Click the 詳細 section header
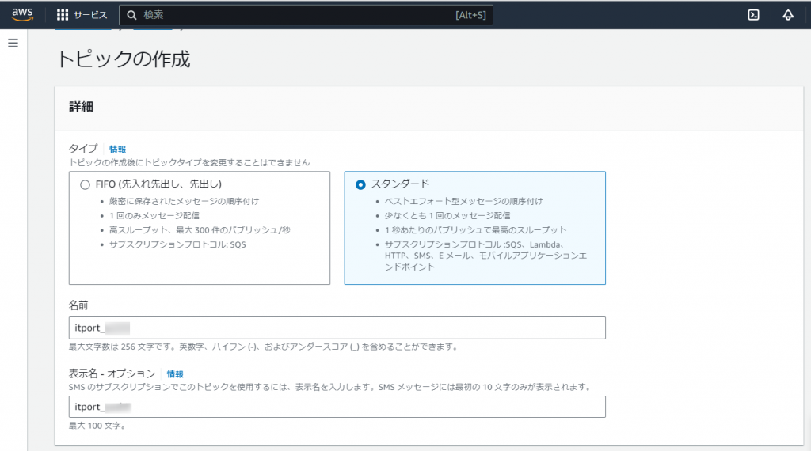 coord(82,107)
